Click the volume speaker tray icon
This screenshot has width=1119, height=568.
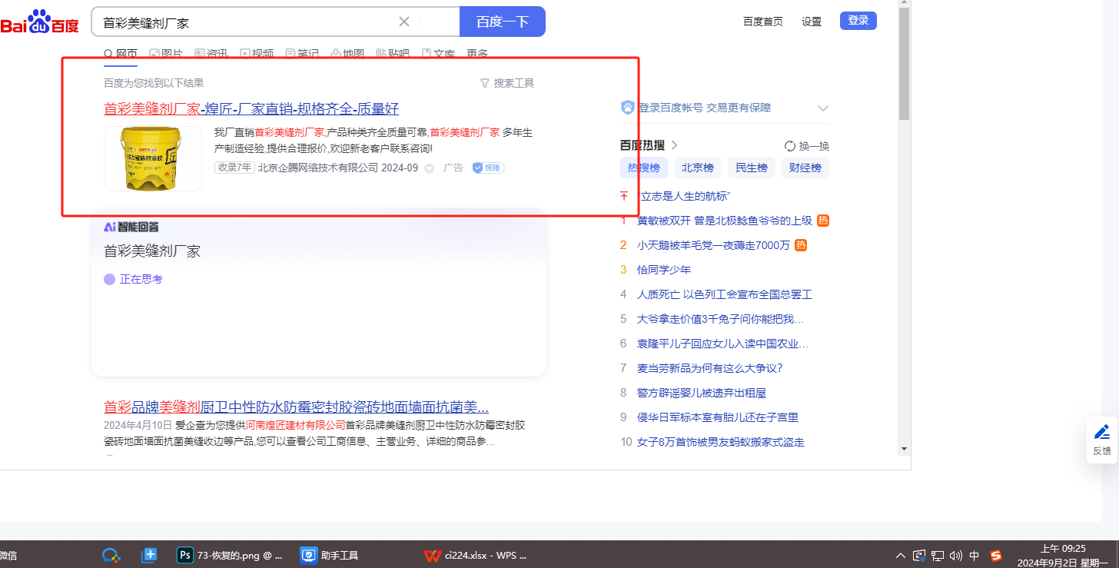[x=956, y=555]
